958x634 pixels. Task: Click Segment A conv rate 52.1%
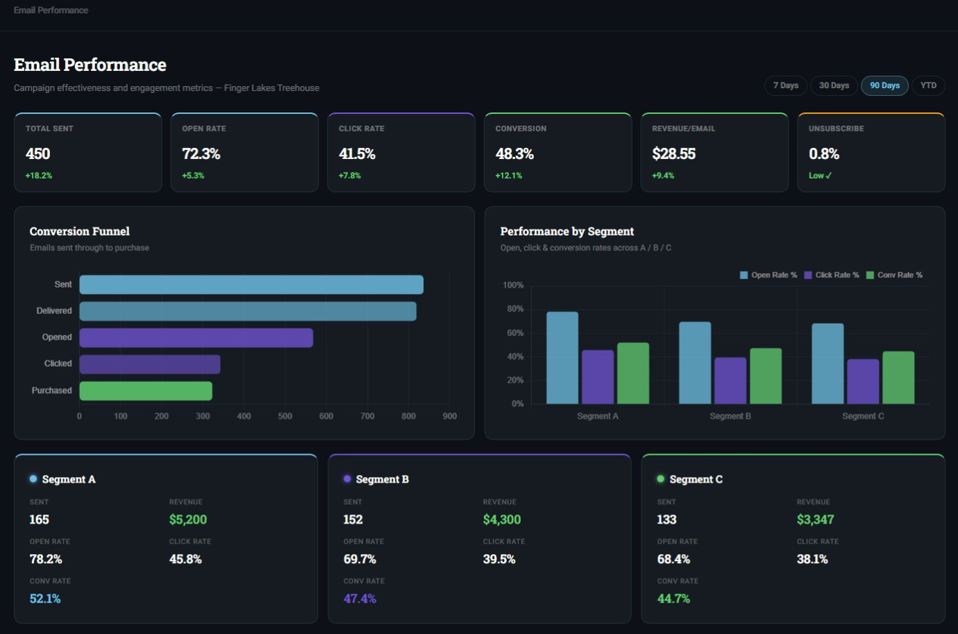(x=45, y=599)
